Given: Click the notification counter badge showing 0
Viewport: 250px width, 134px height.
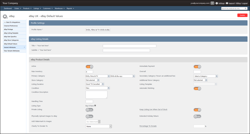Looking at the screenshot, I should 212,3.
